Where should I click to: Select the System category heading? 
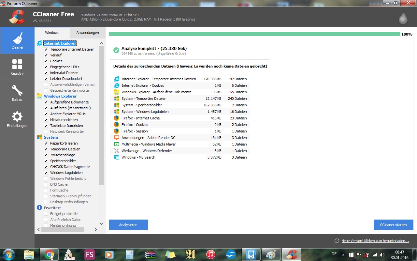tap(51, 137)
